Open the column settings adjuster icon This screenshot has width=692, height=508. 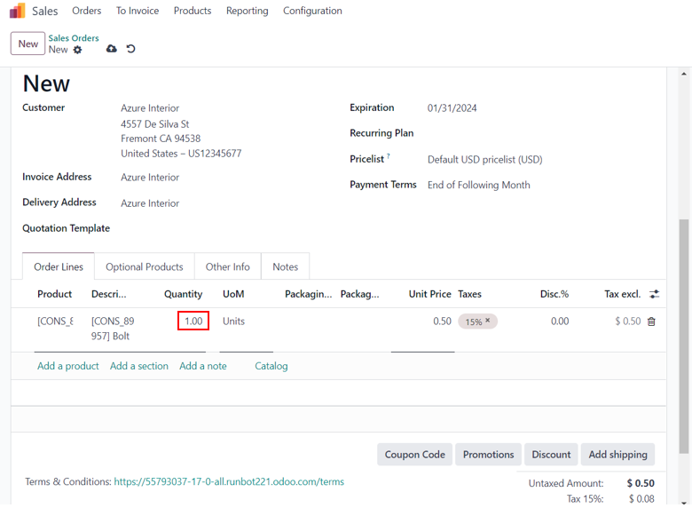coord(655,294)
